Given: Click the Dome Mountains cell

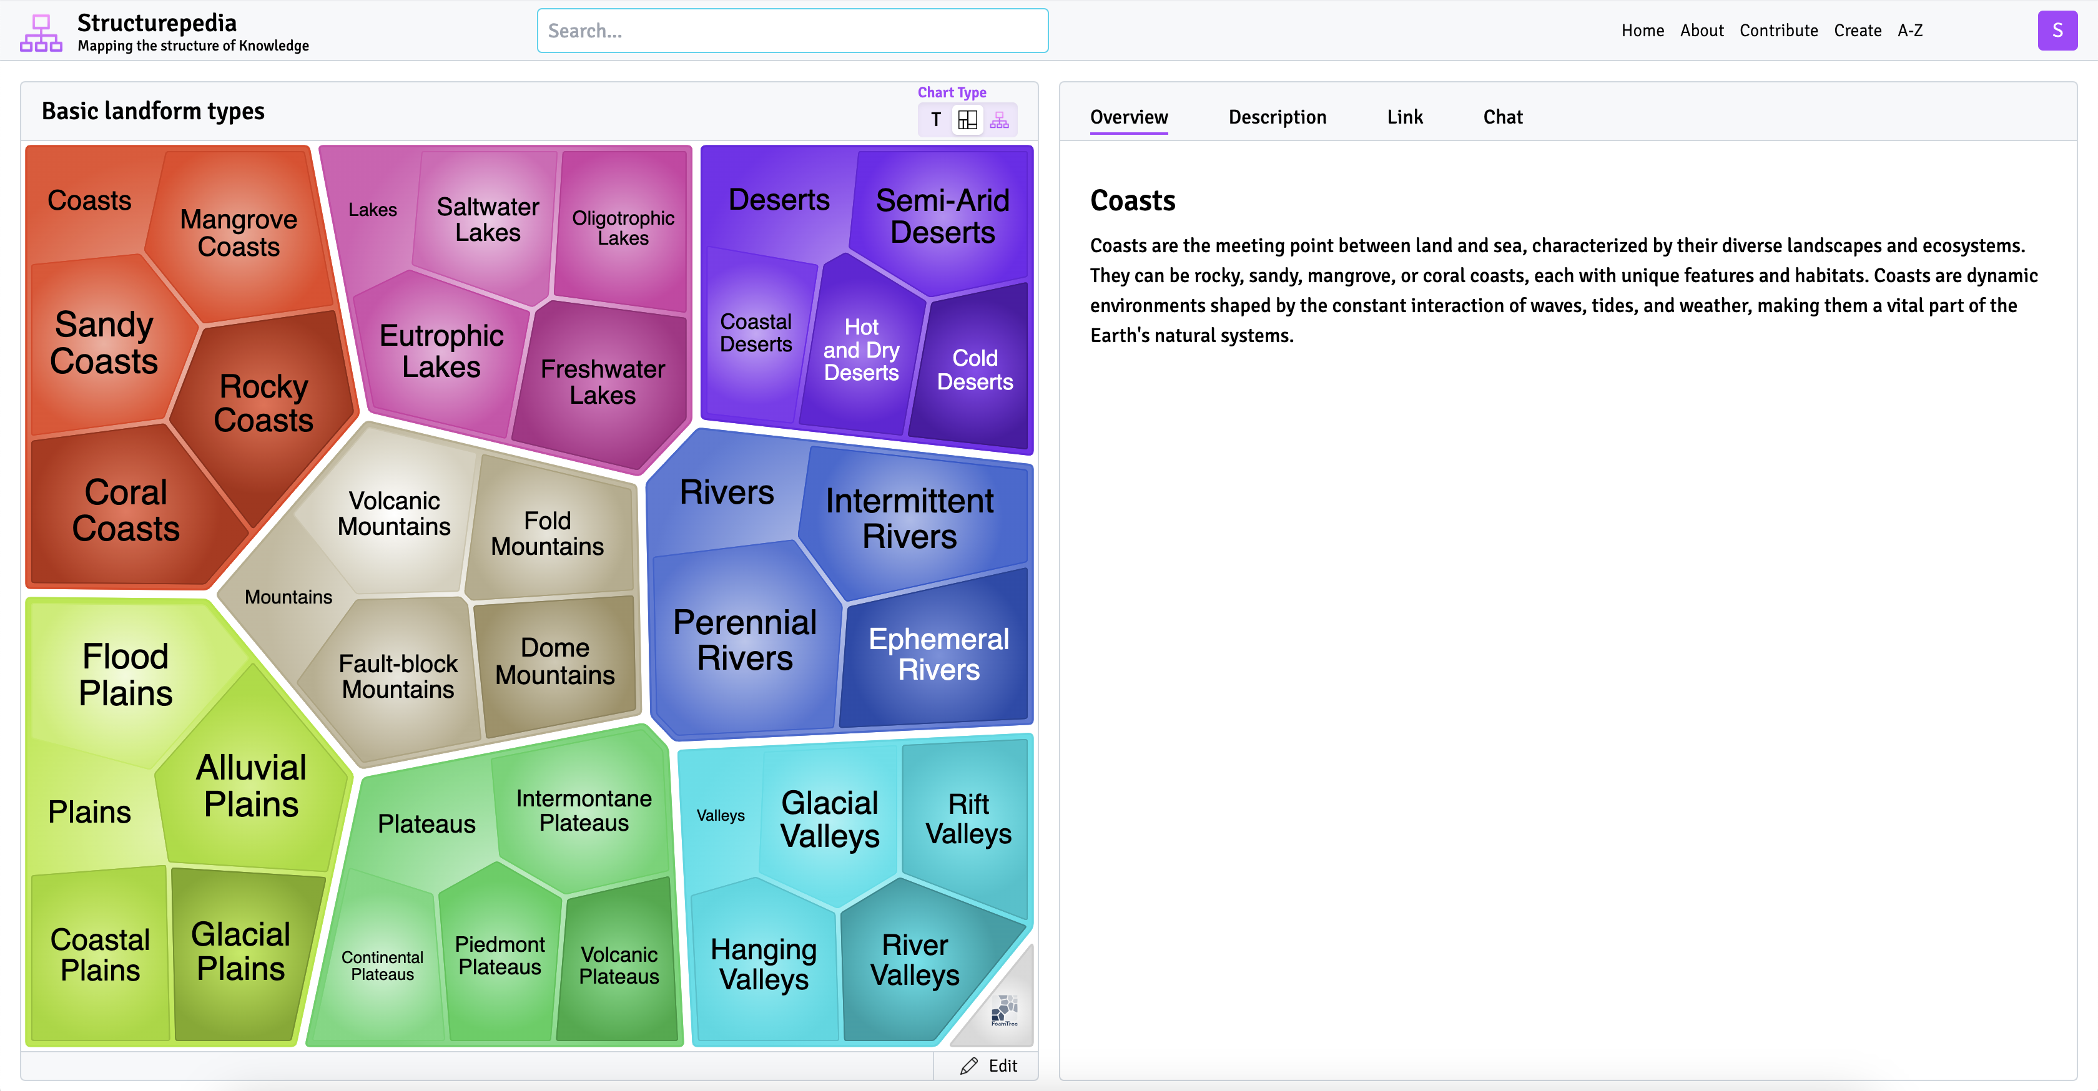Looking at the screenshot, I should tap(554, 661).
